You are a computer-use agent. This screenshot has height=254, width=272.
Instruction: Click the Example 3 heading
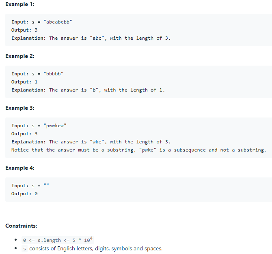click(20, 108)
